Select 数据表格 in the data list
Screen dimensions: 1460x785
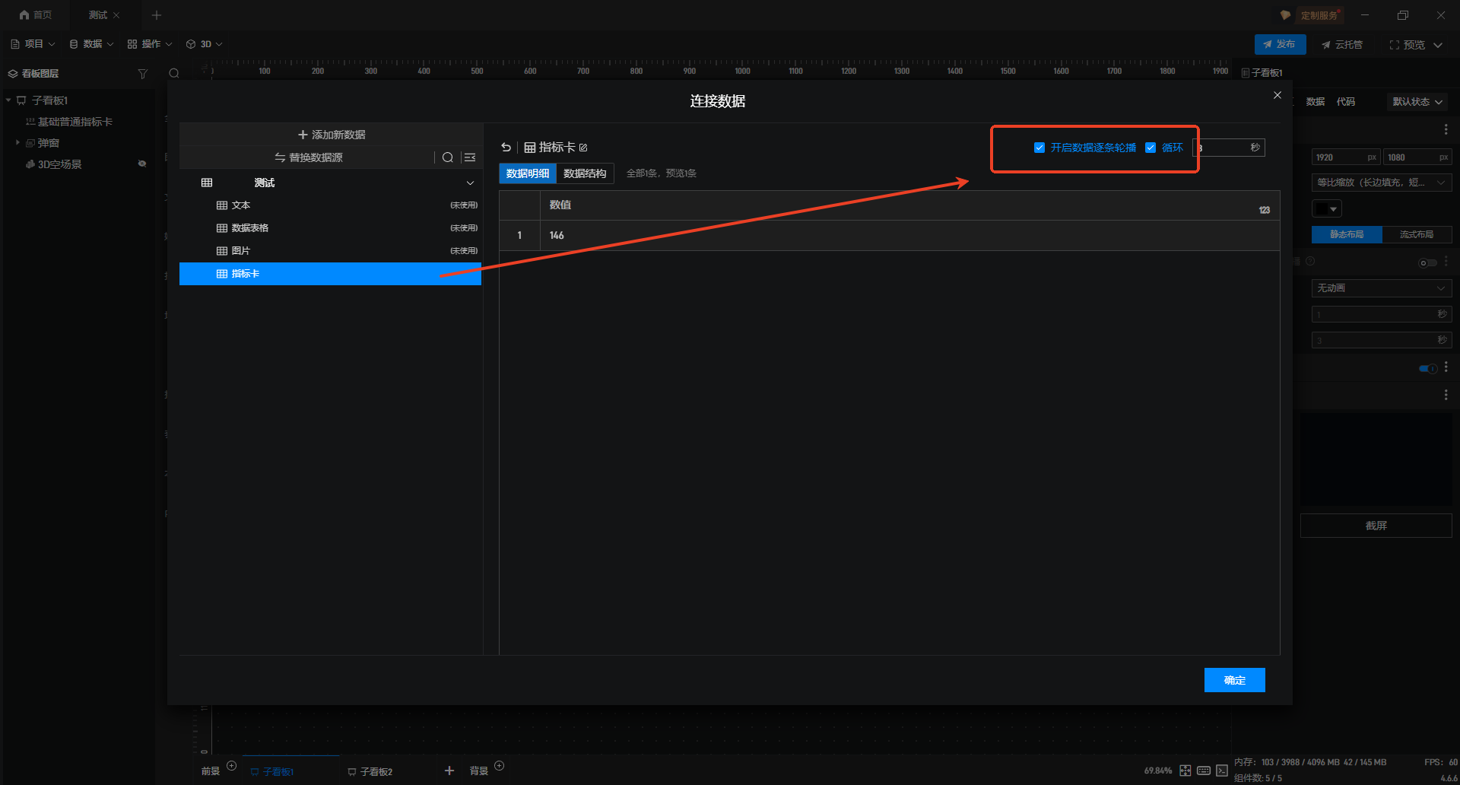pyautogui.click(x=250, y=228)
